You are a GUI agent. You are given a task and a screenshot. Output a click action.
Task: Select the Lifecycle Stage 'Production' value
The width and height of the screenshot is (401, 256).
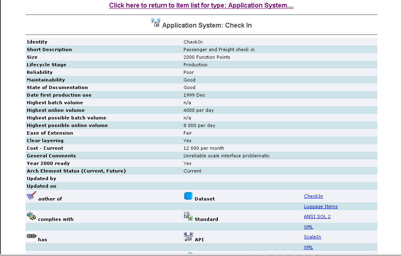pos(195,65)
